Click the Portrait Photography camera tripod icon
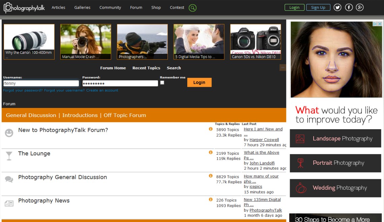Viewport: 384px width, 222px height. tap(300, 163)
